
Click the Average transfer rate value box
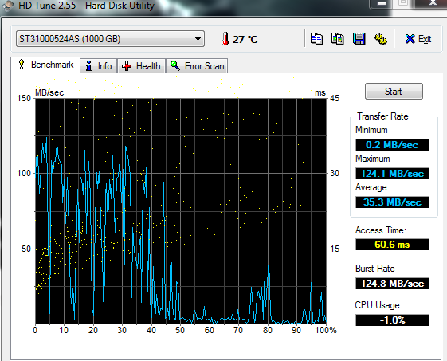click(392, 202)
